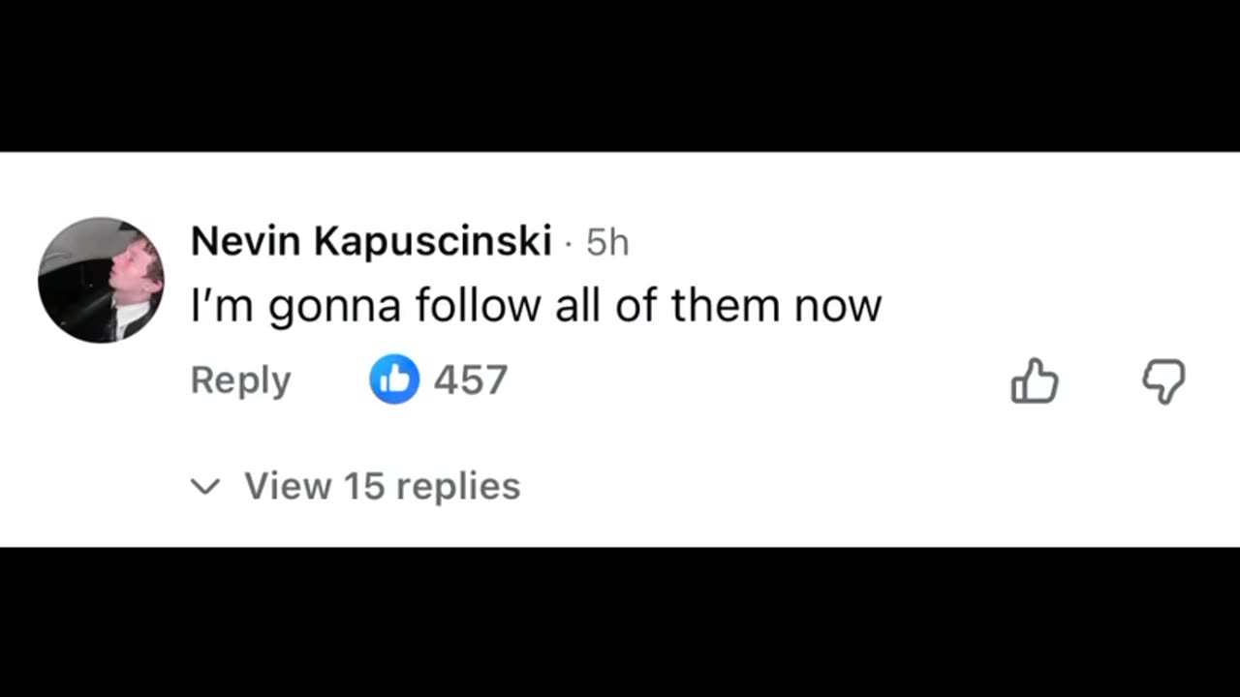Like the comment with thumbs-up outline icon

point(1035,380)
